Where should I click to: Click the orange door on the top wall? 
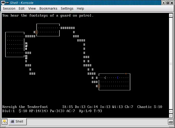[x=126, y=74]
